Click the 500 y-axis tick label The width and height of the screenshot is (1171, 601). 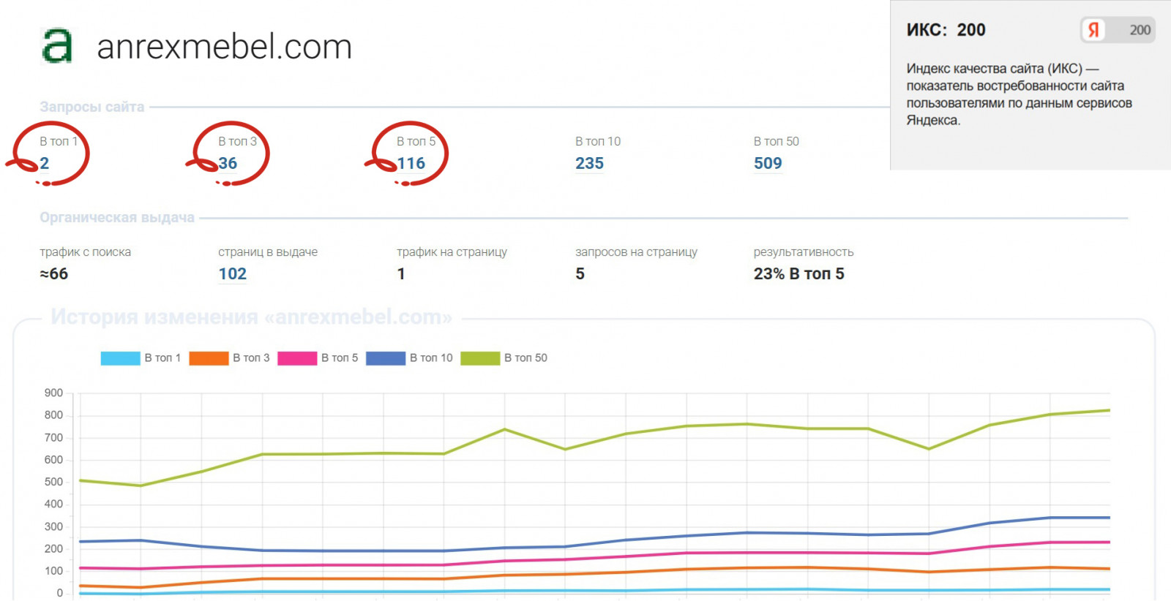53,483
